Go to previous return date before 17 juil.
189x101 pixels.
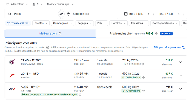(x=179, y=14)
